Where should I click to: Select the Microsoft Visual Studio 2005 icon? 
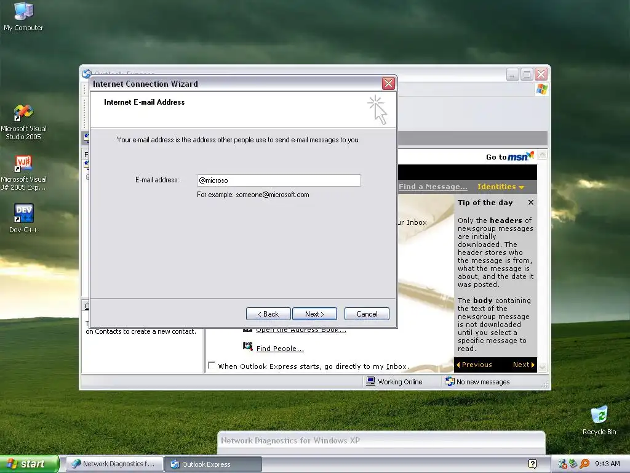pyautogui.click(x=23, y=123)
